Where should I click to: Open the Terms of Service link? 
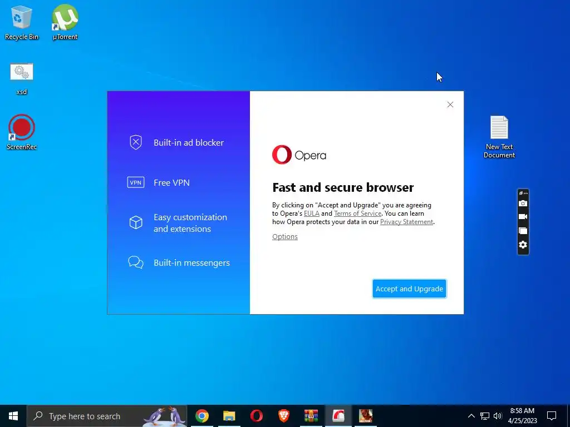358,213
